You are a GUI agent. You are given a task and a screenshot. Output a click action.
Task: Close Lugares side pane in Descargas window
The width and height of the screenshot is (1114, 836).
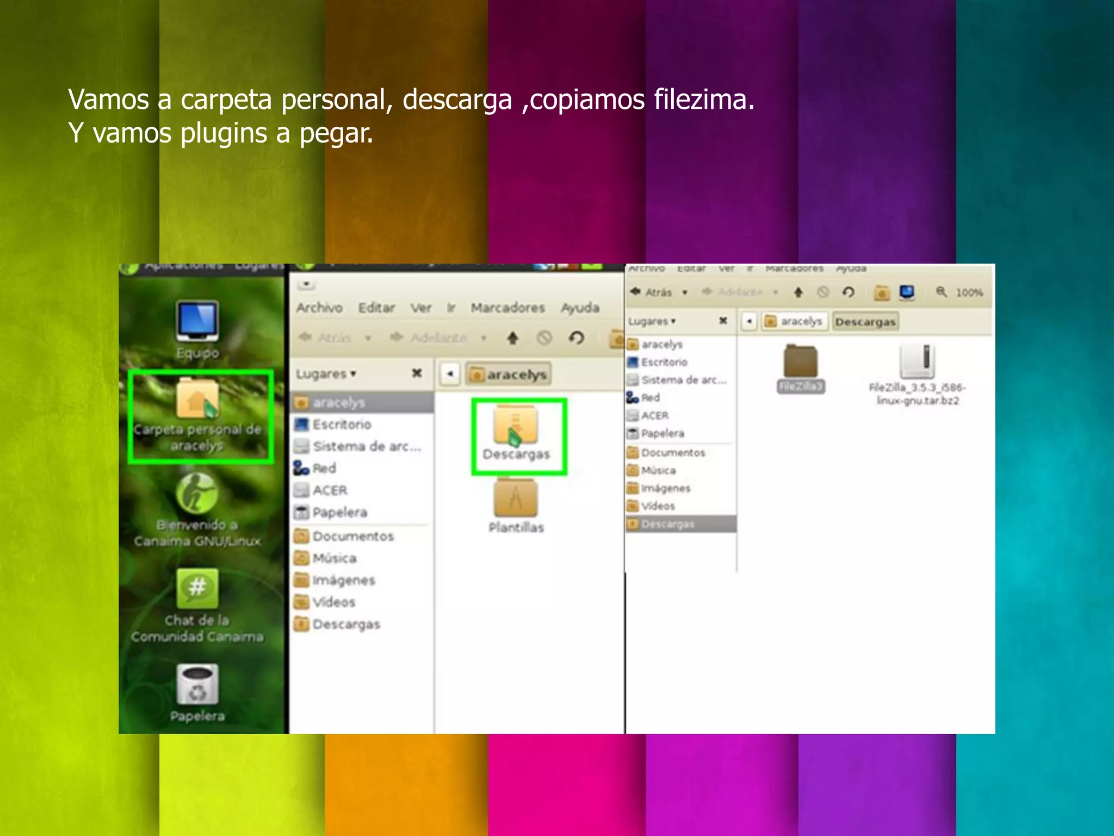coord(723,321)
